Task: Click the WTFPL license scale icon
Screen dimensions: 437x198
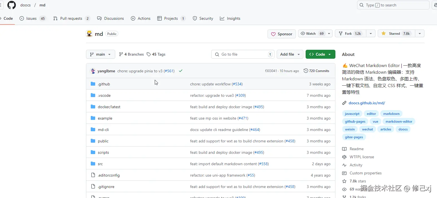Action: (344, 157)
